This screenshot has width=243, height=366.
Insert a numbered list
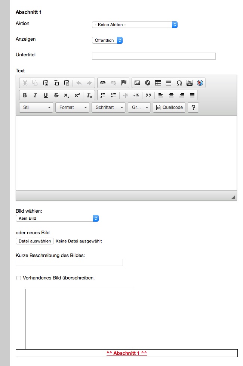click(103, 95)
